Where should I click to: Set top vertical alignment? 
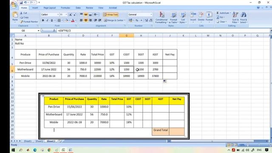(81, 14)
